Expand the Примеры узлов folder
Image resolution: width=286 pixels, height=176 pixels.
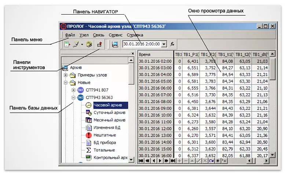pos(66,75)
